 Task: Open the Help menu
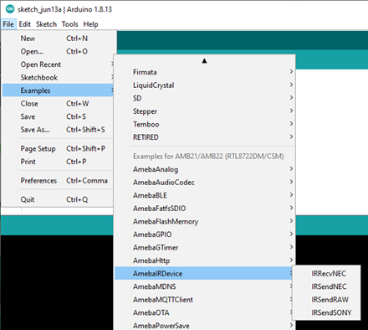tap(90, 24)
